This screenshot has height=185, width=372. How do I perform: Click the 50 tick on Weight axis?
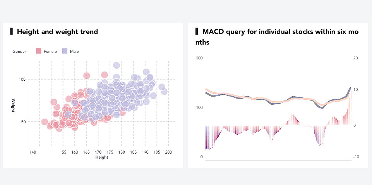pyautogui.click(x=23, y=122)
